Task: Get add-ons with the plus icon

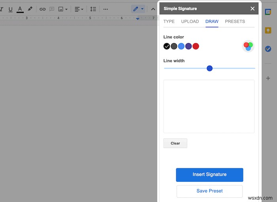Action: [x=268, y=78]
